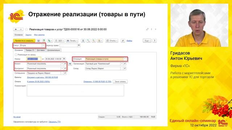Go forward with the right arrow button

[21, 29]
